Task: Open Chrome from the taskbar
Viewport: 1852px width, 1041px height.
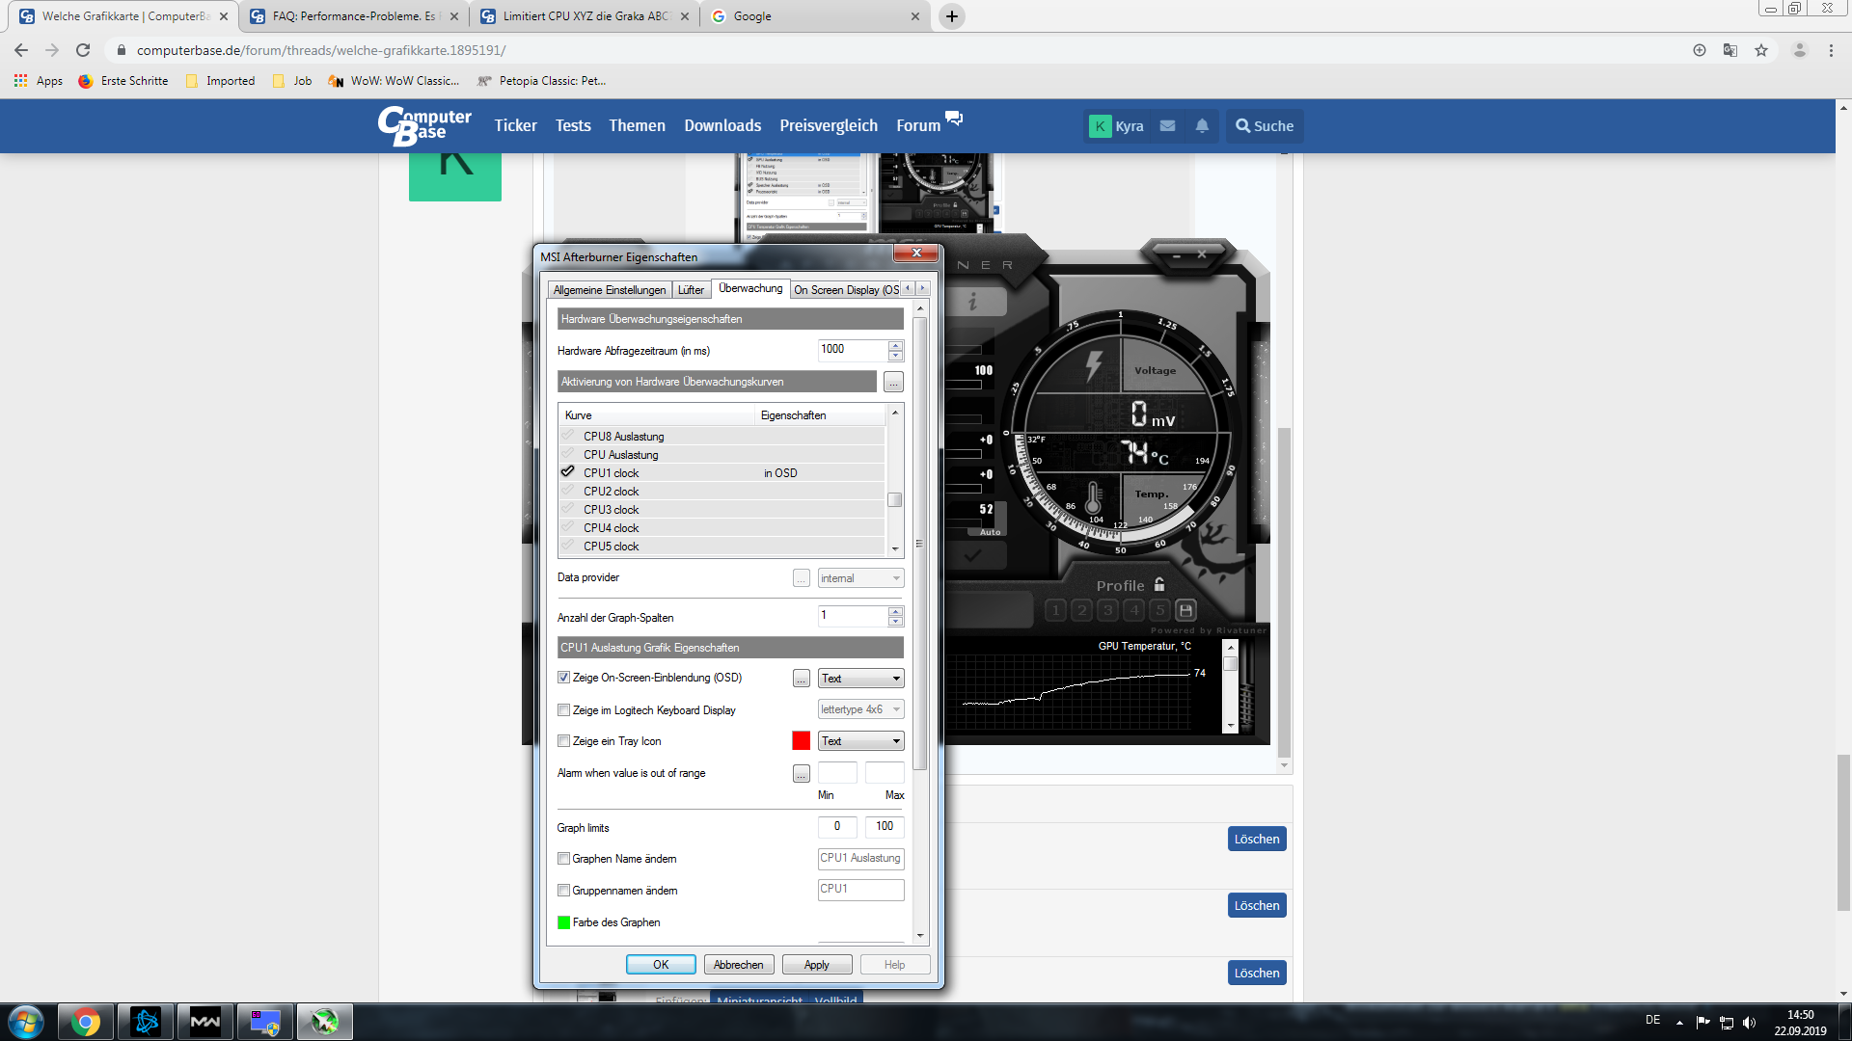Action: pos(85,1022)
